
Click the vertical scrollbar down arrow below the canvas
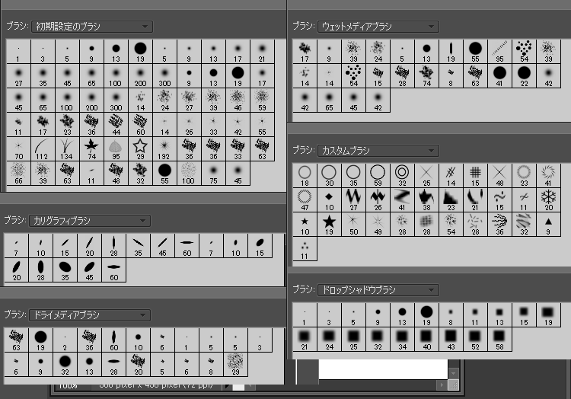click(x=454, y=374)
